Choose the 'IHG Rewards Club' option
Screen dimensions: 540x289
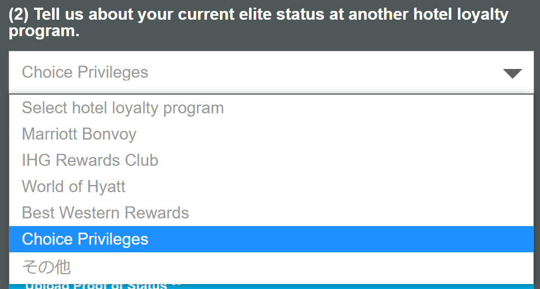pos(90,160)
